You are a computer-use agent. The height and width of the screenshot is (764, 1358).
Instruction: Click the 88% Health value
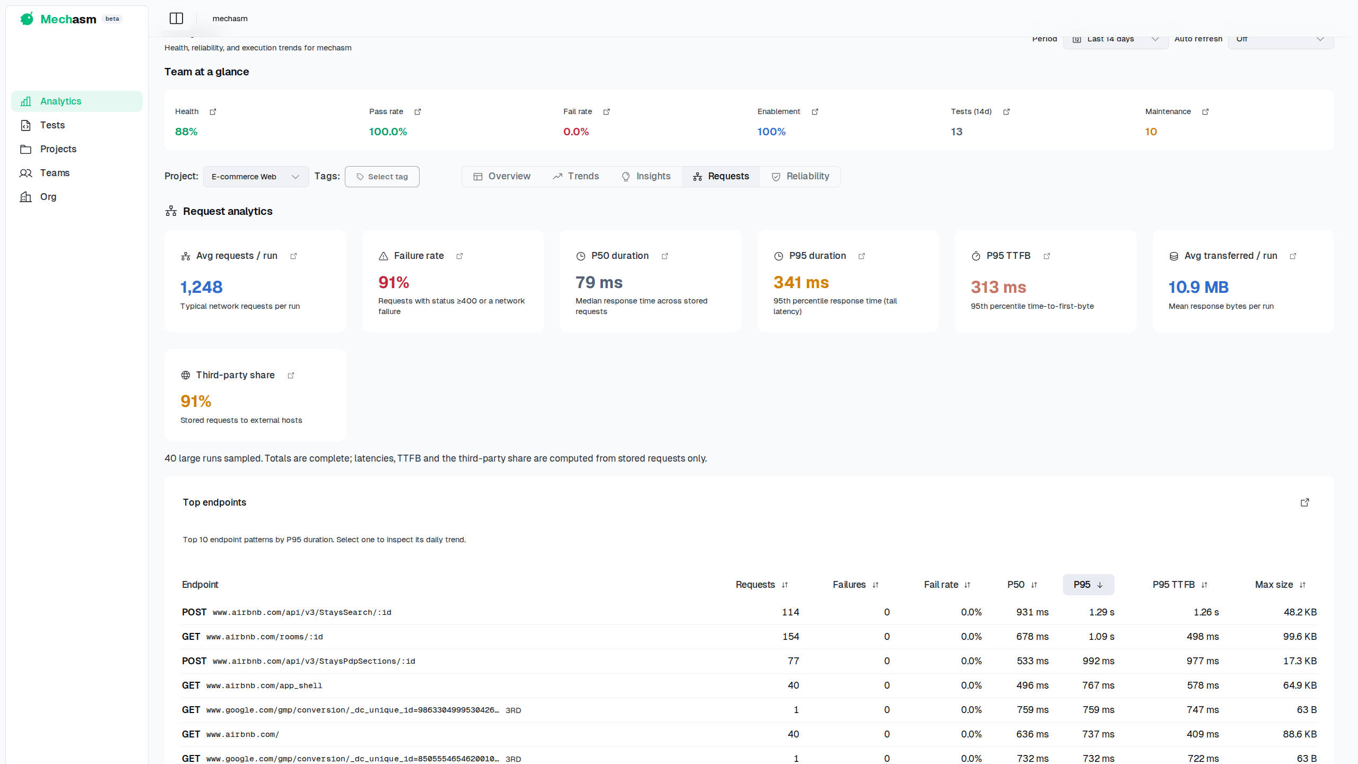click(186, 132)
